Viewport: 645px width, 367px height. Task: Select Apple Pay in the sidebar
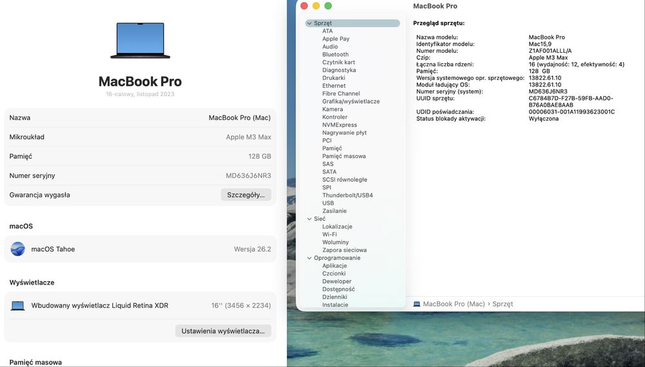[335, 39]
